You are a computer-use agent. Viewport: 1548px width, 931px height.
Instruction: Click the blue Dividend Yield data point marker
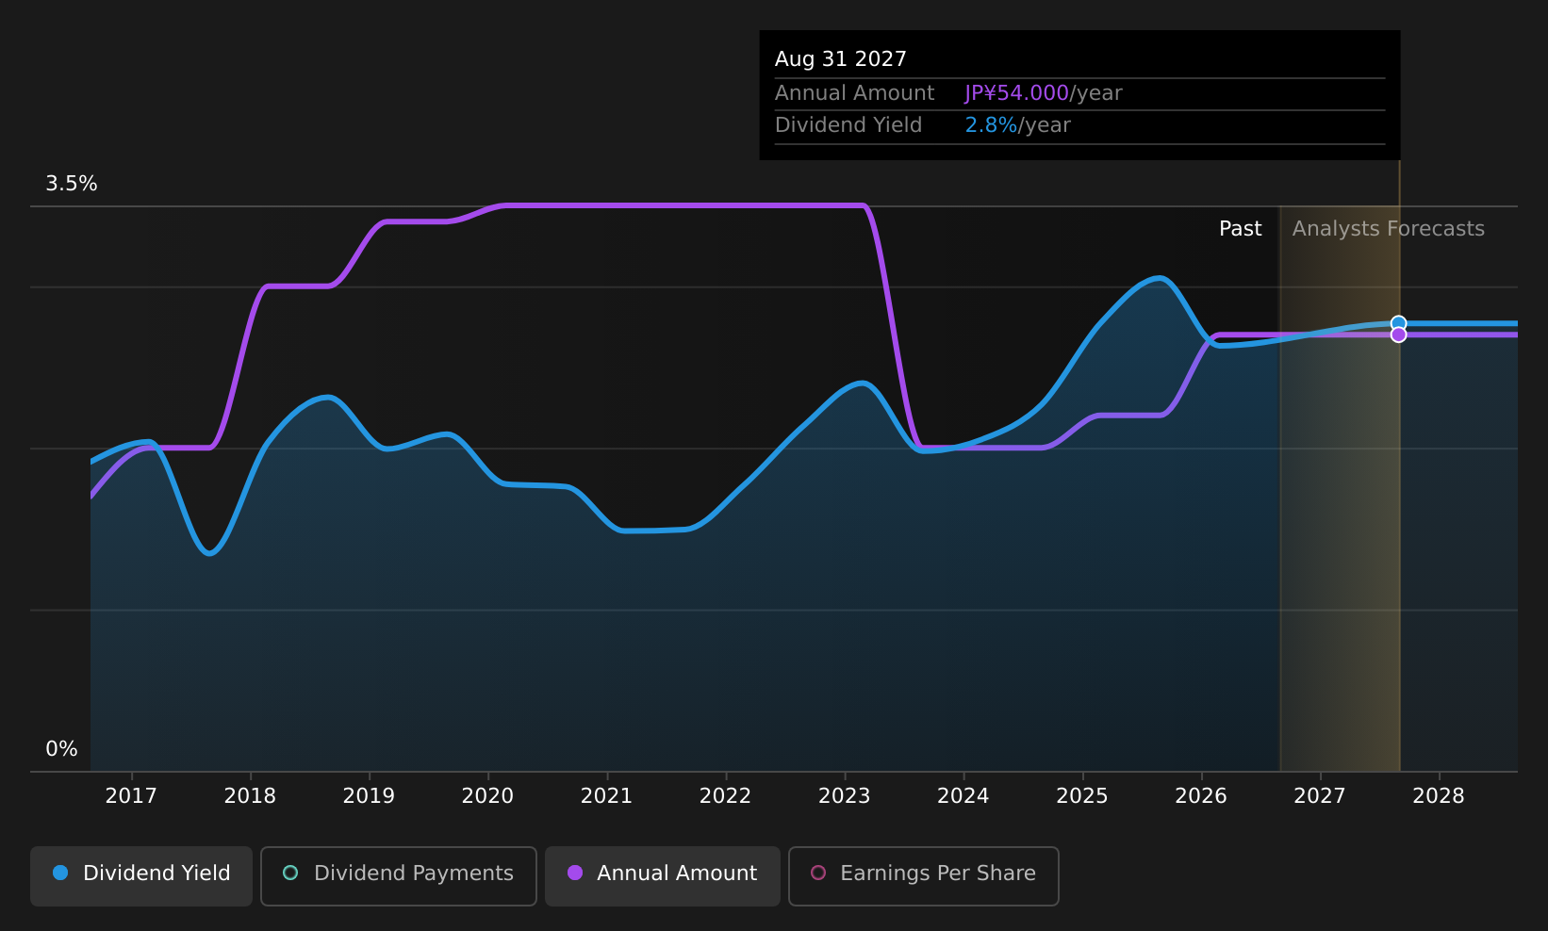[x=1398, y=323]
